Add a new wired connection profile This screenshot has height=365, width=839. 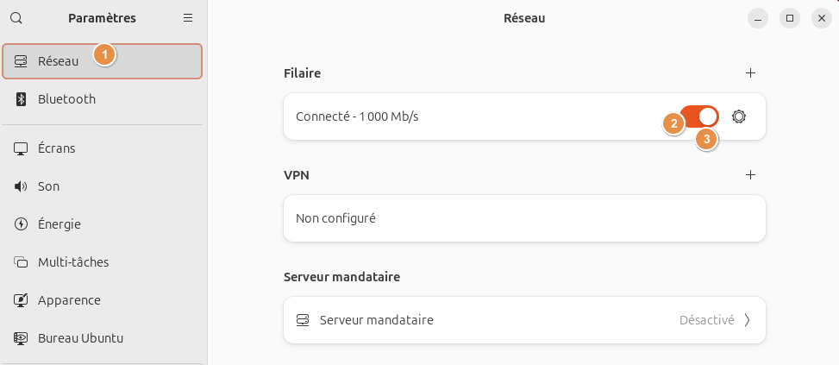750,73
